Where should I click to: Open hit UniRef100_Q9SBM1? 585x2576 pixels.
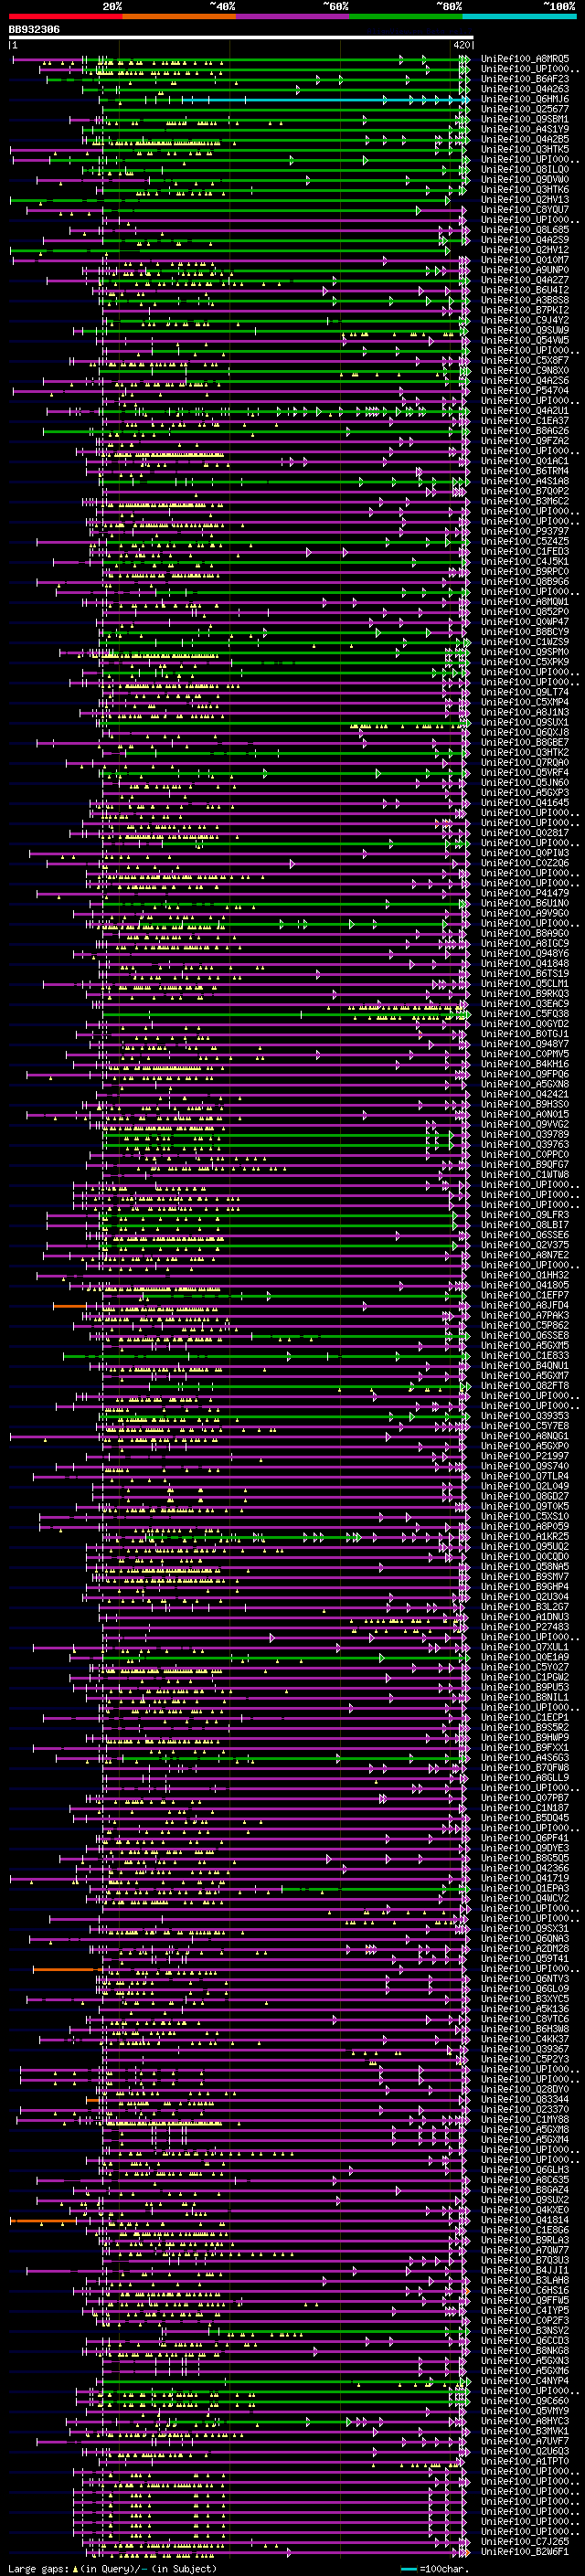tap(525, 119)
